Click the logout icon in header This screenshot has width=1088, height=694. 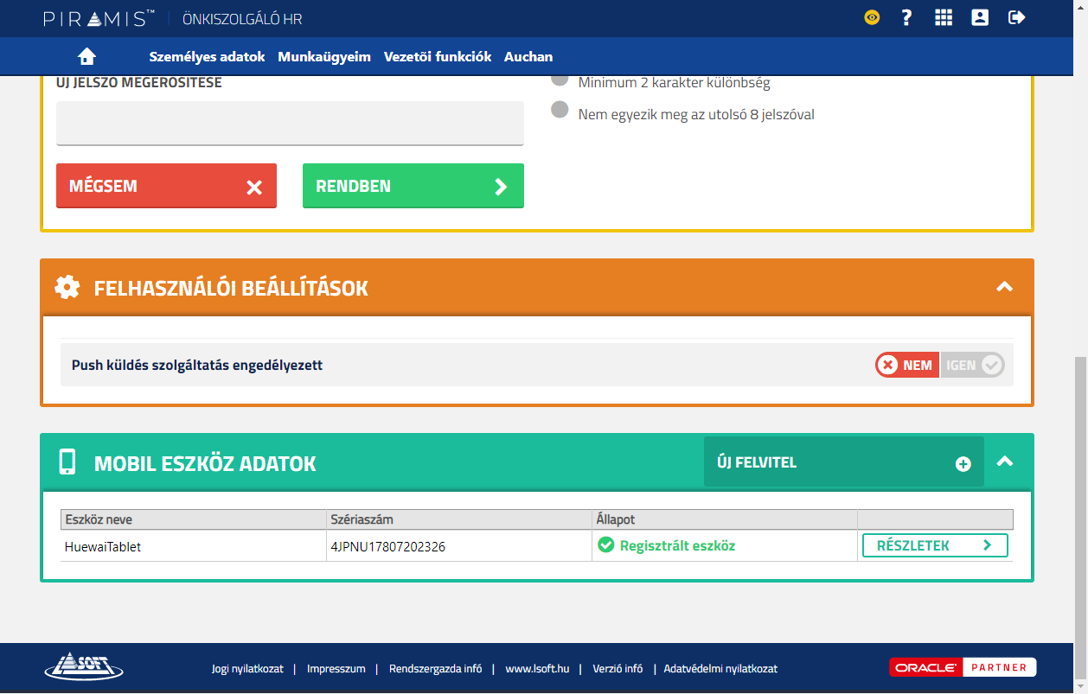(x=1017, y=17)
